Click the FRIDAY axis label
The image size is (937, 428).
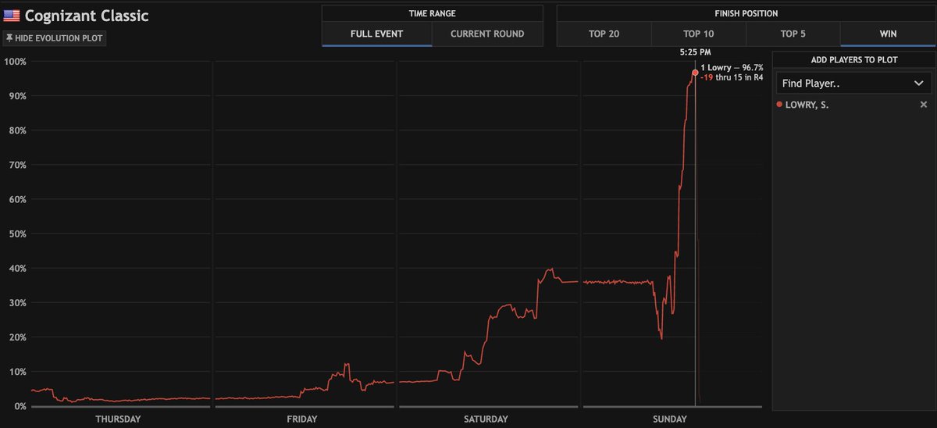302,419
